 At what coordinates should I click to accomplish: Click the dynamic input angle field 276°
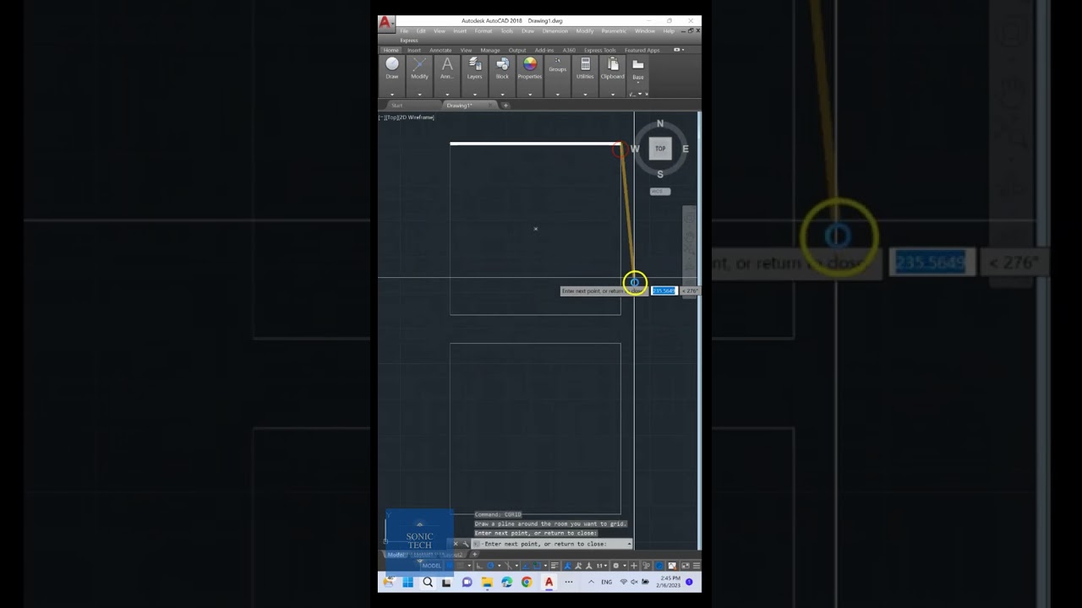coord(690,290)
